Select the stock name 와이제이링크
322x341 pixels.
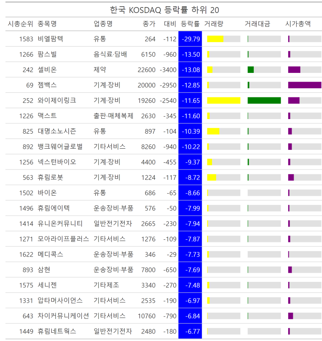point(57,100)
